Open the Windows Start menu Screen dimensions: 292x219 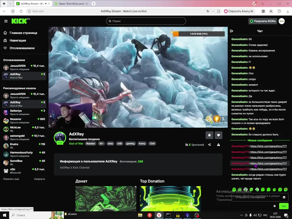pos(5,215)
